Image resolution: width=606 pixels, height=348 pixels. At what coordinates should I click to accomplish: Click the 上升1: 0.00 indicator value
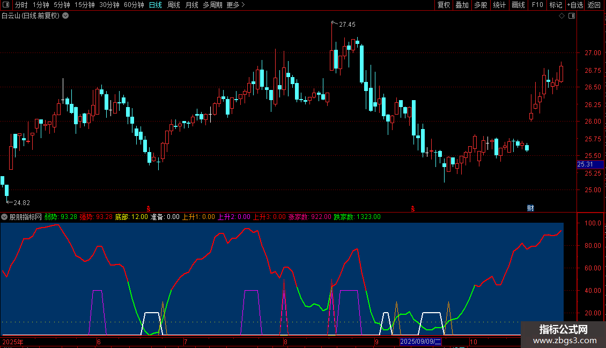tap(198, 217)
